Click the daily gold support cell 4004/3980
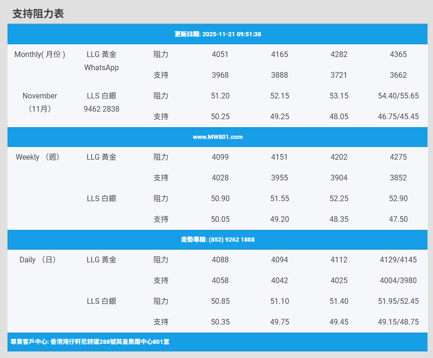The image size is (433, 358). point(398,281)
